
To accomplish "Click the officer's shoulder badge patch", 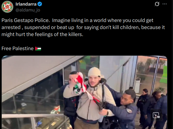I will tap(129, 111).
